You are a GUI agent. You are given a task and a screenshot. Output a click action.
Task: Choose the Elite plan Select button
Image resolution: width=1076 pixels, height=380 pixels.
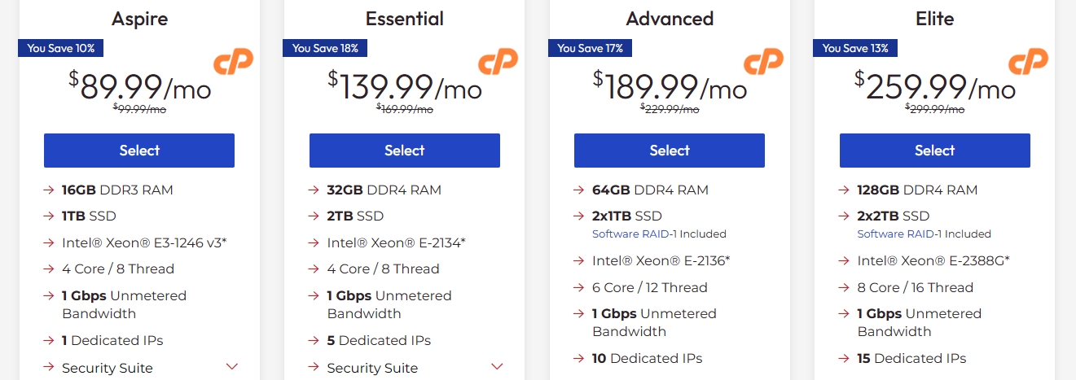(x=934, y=151)
